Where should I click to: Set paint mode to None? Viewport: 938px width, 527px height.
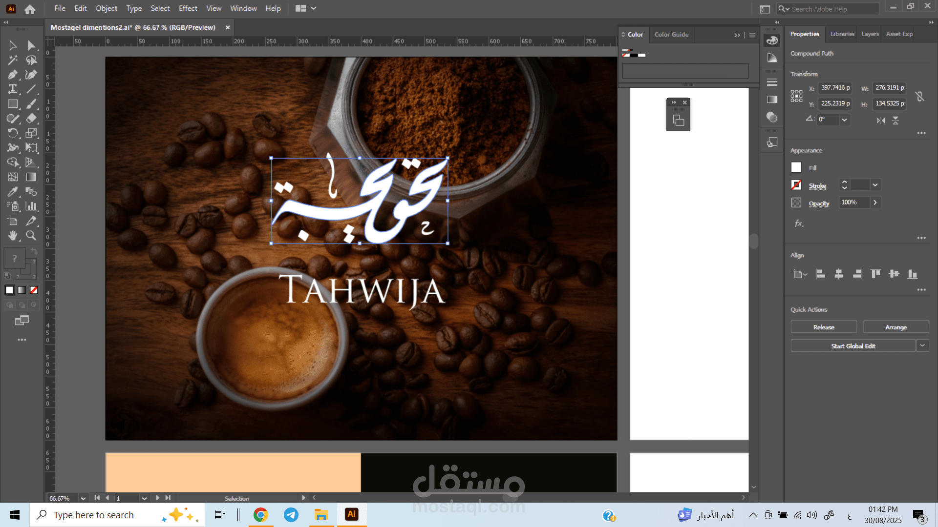point(34,290)
